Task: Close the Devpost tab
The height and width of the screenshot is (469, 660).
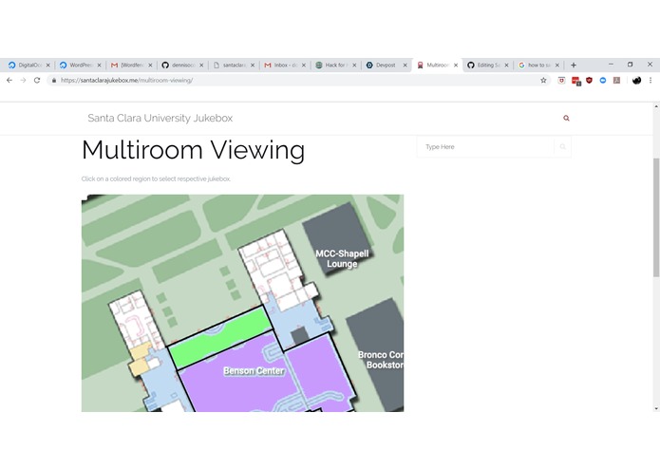Action: [x=405, y=66]
